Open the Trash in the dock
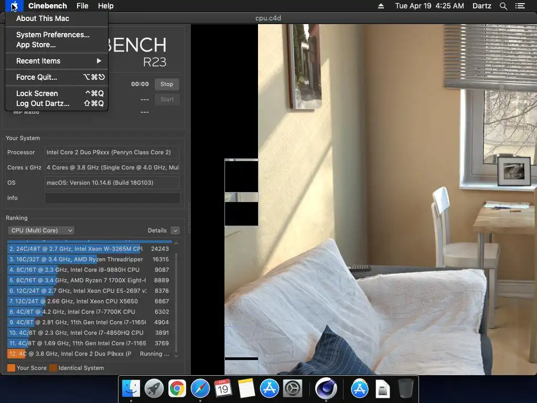Screen dimensions: 537x403 pos(405,388)
